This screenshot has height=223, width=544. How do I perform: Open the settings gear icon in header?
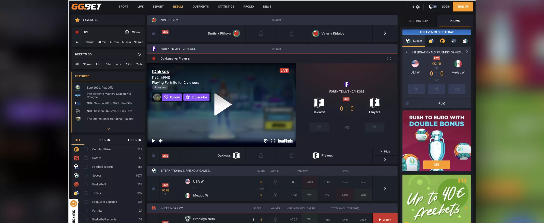coord(418,7)
